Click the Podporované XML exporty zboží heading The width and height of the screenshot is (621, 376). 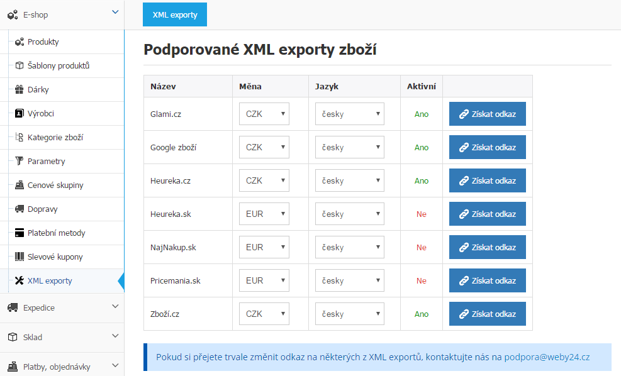click(260, 50)
